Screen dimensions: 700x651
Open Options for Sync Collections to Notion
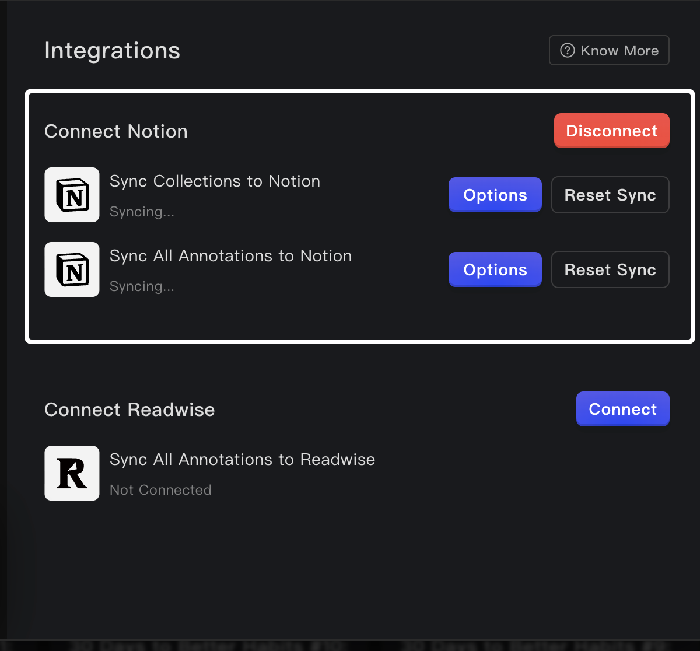coord(495,195)
